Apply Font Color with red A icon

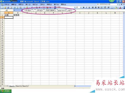tap(120, 7)
